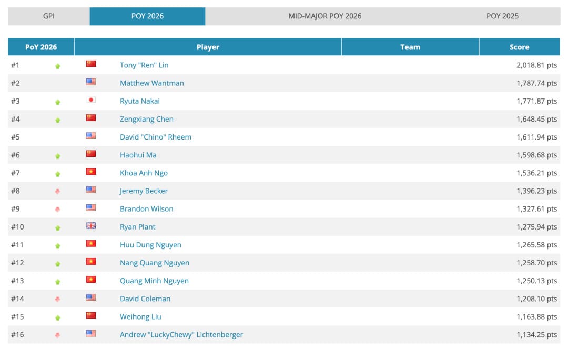This screenshot has width=568, height=348.
Task: Click US flag icon beside Matthew Wantman
Action: pyautogui.click(x=91, y=82)
